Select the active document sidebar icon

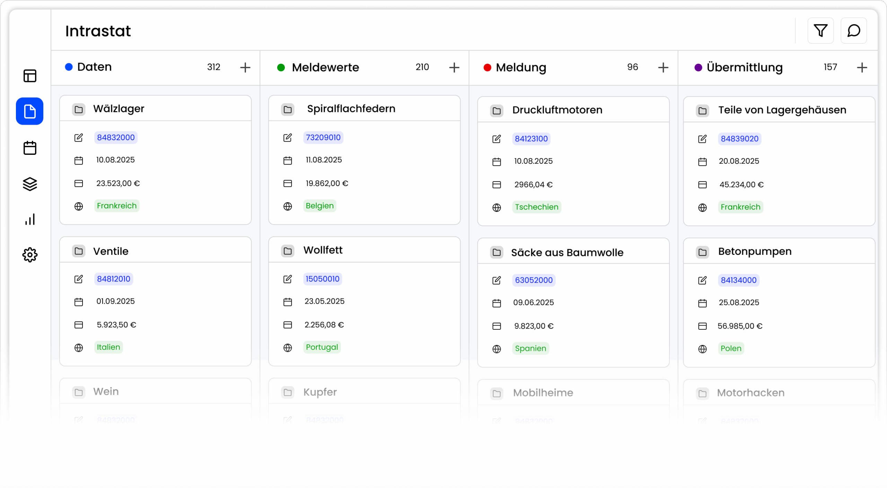click(x=30, y=111)
